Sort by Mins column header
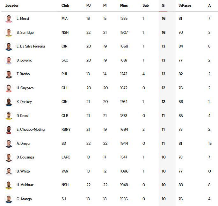Screen dimensions: 218x206 click(x=124, y=5)
